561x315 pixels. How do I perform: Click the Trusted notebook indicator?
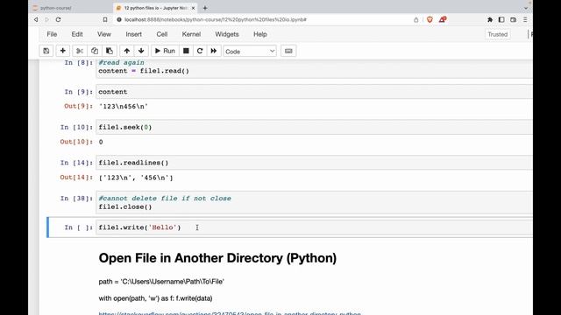click(498, 34)
